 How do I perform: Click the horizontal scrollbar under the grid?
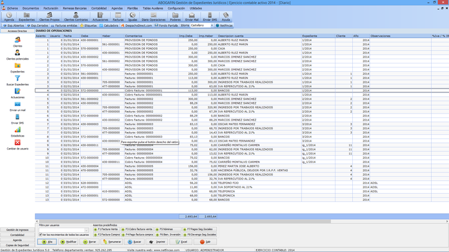(x=185, y=221)
